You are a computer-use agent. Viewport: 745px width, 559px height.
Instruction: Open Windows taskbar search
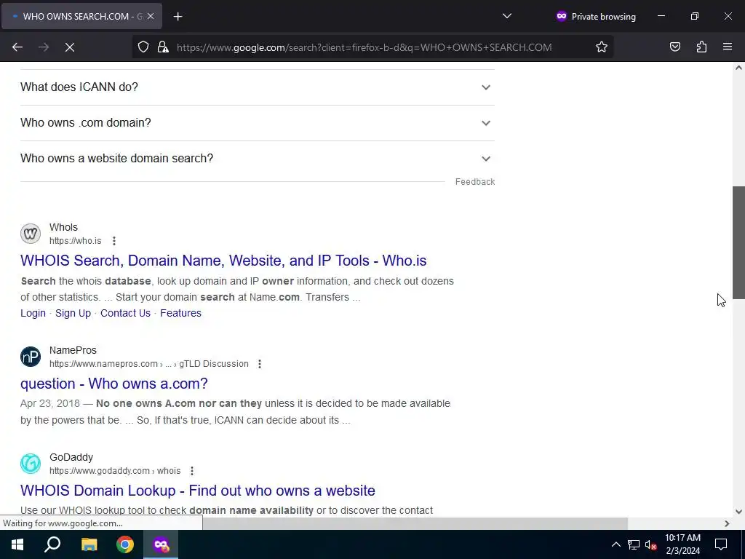(52, 544)
